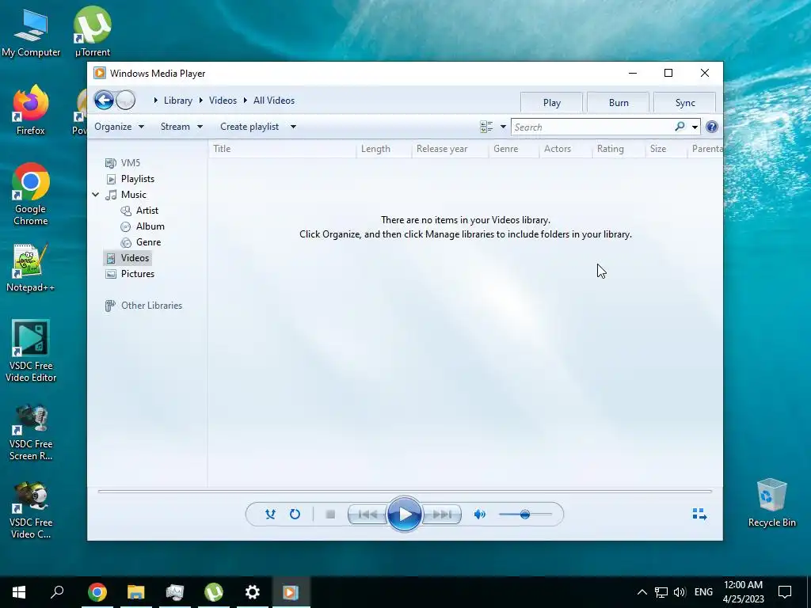The width and height of the screenshot is (811, 608).
Task: Click the Back navigation arrow in Media Player
Action: coord(104,101)
